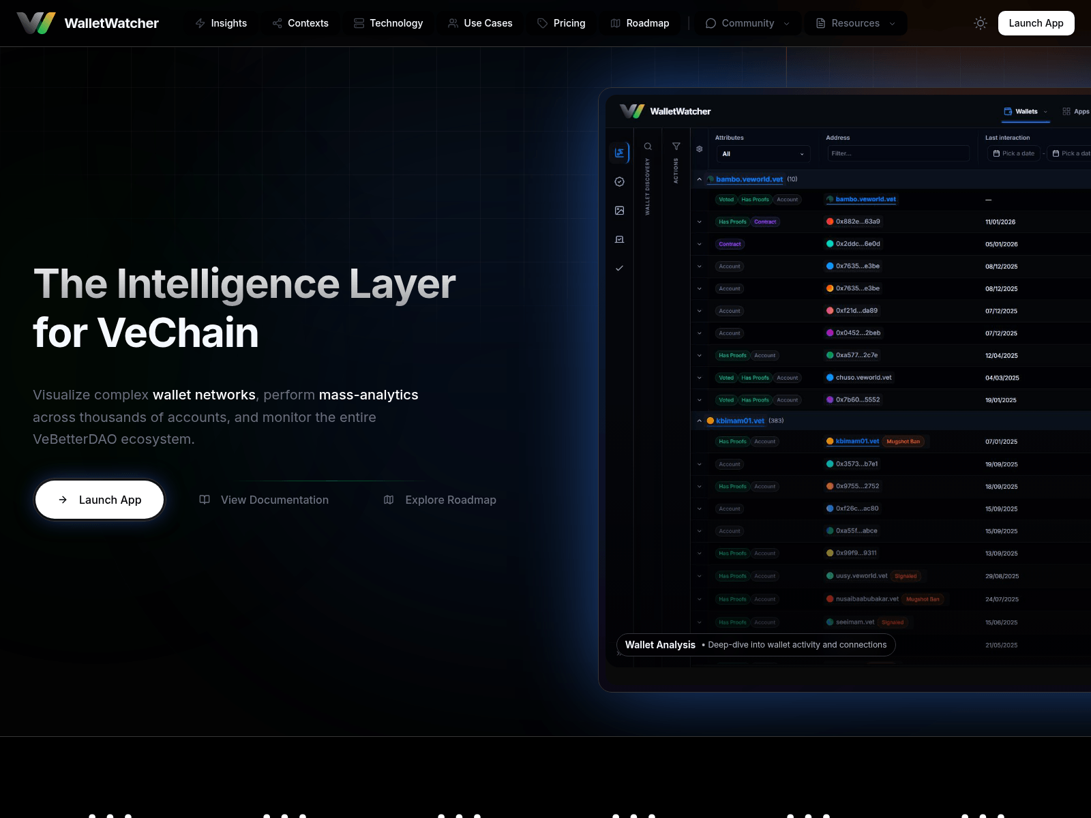The height and width of the screenshot is (818, 1091).
Task: Click the address 0xa55f...abce
Action: 856,530
